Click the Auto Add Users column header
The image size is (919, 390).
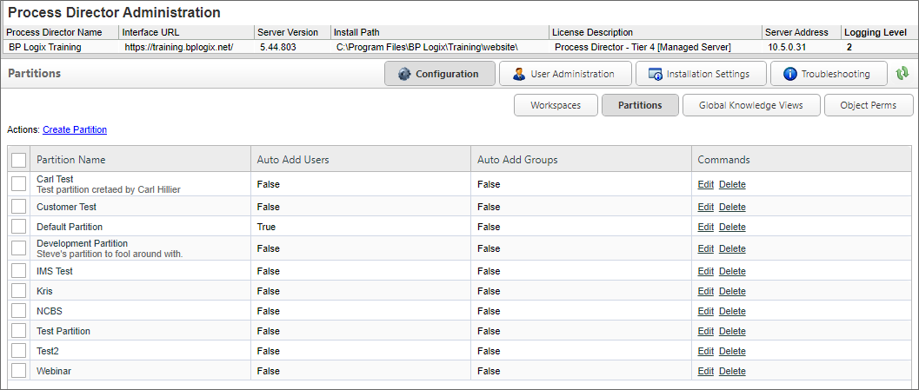[x=292, y=160]
